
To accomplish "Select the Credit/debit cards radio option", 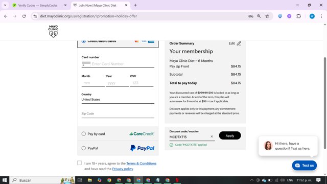I will pos(84,41).
